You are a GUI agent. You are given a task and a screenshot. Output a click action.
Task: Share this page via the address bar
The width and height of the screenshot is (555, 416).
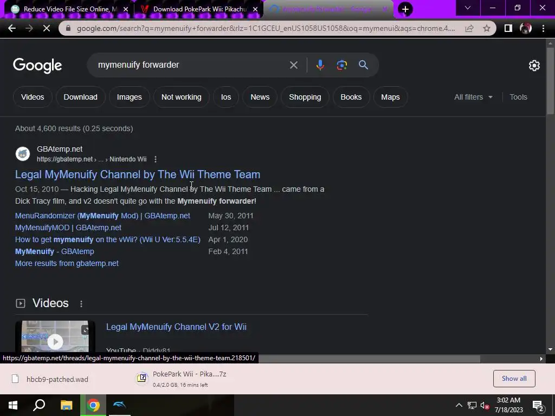click(x=469, y=28)
